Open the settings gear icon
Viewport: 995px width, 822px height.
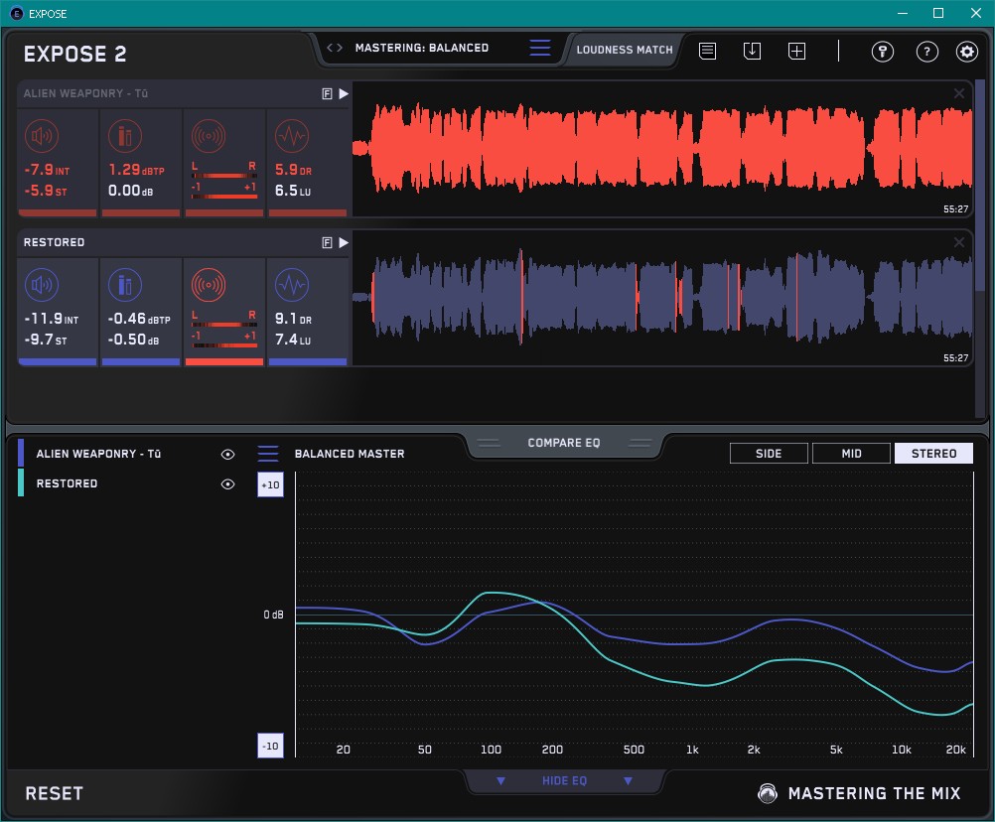[966, 52]
